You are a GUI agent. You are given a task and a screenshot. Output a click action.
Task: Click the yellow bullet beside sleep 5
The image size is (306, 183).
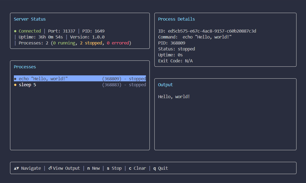[15, 85]
